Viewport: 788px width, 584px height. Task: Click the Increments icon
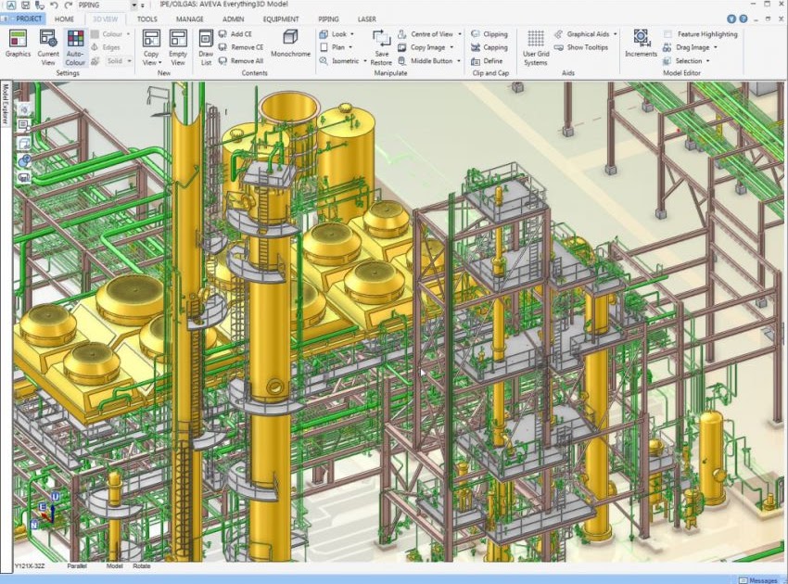click(641, 43)
